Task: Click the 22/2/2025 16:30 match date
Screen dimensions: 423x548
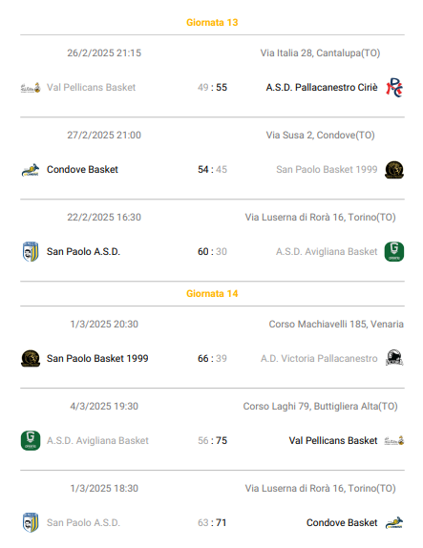Action: 104,218
